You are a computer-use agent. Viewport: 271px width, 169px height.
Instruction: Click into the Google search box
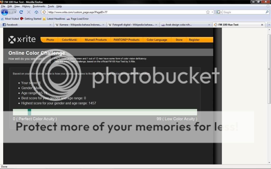point(244,12)
